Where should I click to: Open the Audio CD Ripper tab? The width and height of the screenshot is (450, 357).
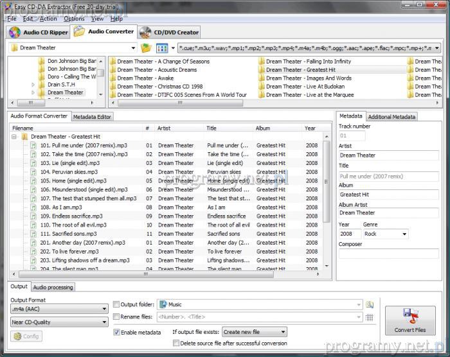(x=37, y=32)
